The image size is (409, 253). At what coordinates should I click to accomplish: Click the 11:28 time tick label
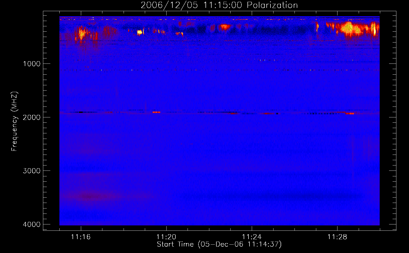coord(337,237)
